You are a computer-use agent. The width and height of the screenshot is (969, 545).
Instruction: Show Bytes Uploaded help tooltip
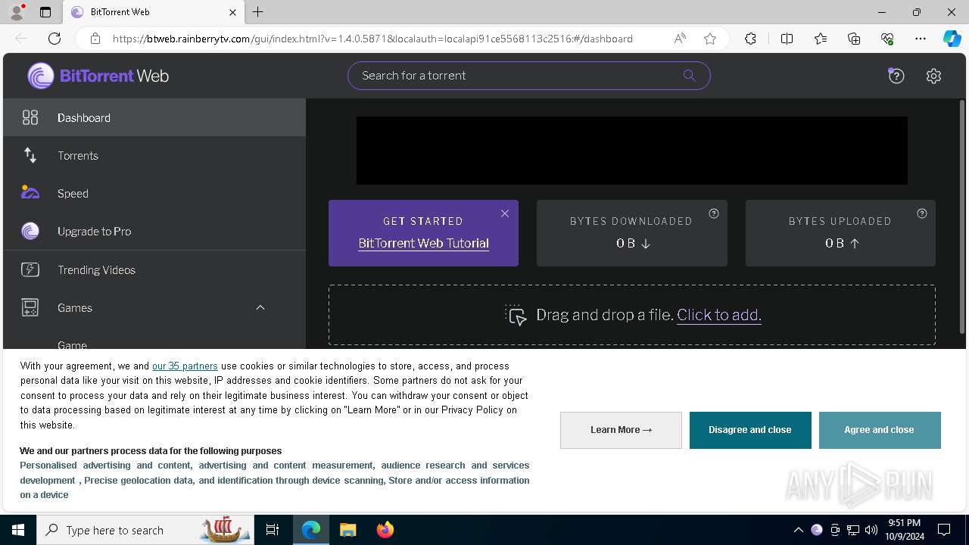[x=922, y=213]
